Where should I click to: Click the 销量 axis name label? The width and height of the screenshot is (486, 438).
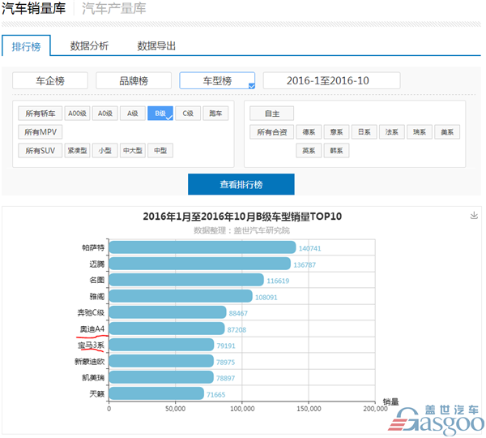[390, 402]
